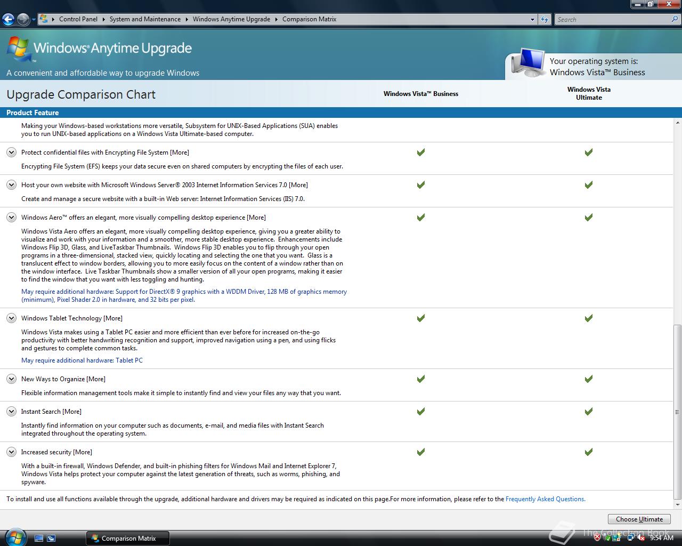Click Ultimate checkmark for Increased security
Screen dimensions: 682x546
tap(589, 452)
